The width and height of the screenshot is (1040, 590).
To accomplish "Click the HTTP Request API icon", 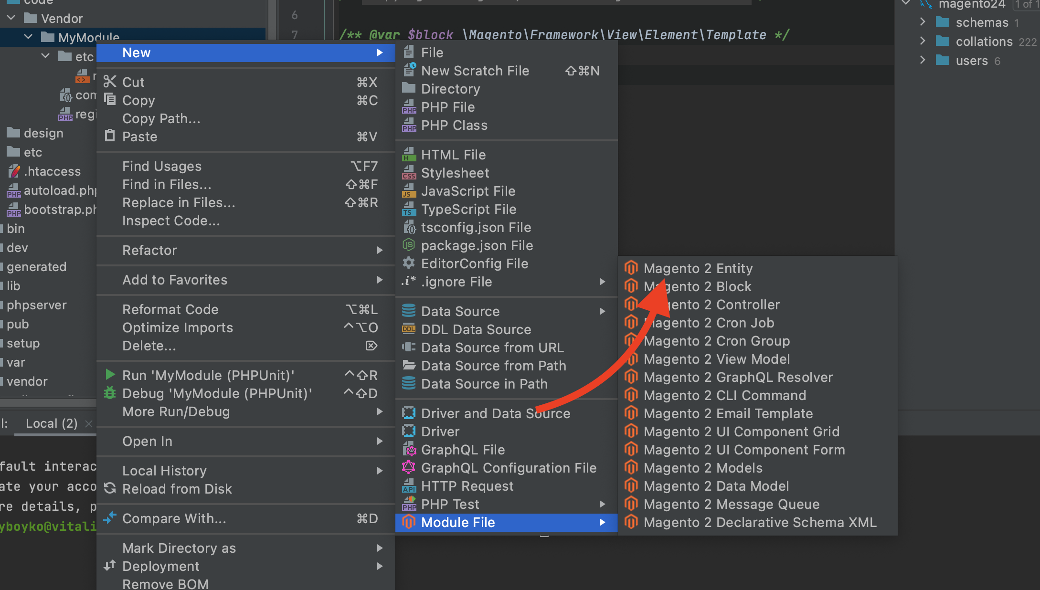I will [409, 486].
